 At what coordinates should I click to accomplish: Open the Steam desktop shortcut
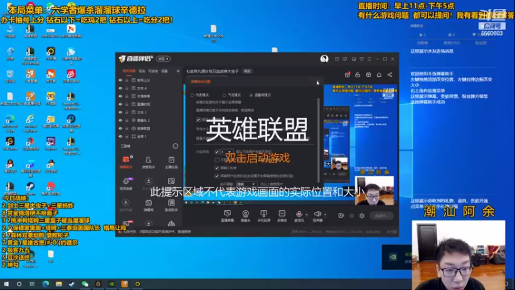[x=30, y=189]
